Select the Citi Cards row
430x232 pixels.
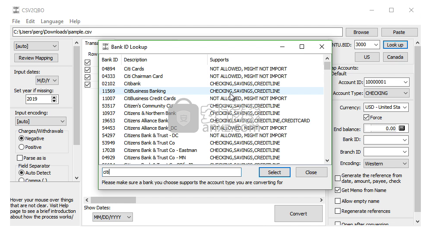(x=211, y=69)
